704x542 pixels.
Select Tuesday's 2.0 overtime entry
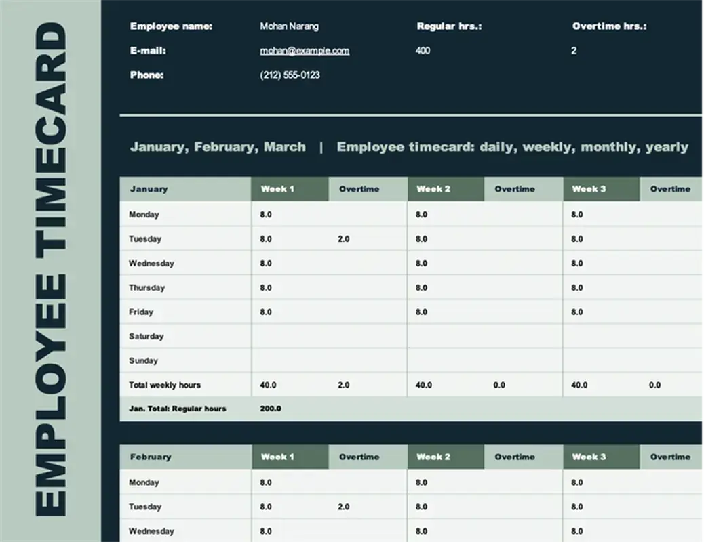(x=344, y=238)
